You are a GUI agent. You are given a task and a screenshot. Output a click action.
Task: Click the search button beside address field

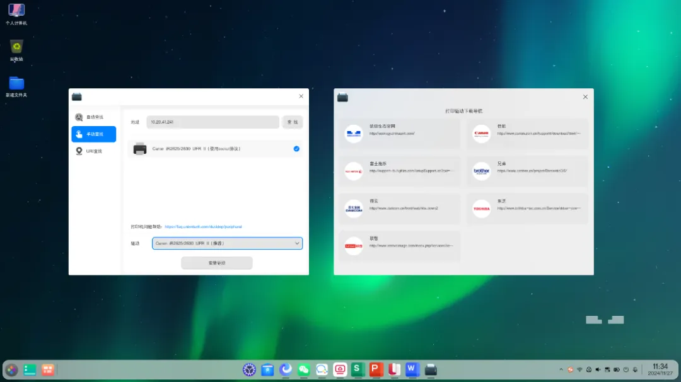coord(293,122)
